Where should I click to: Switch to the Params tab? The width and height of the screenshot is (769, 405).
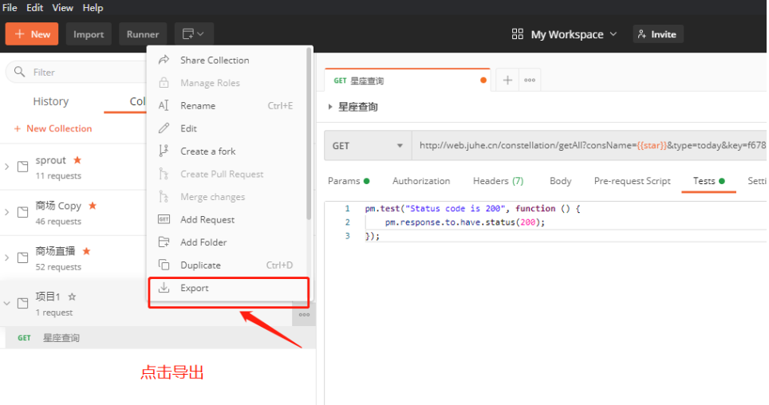[349, 181]
